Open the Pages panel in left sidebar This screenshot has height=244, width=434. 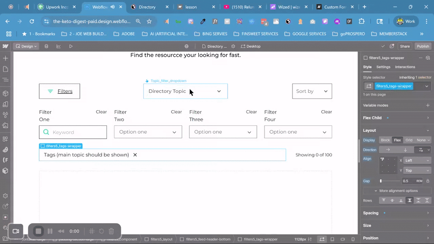coord(6,69)
